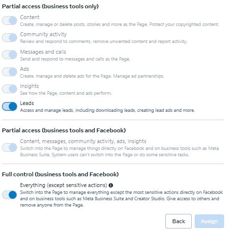Toggle the Insights access switch
The image size is (228, 230).
[x=9, y=89]
